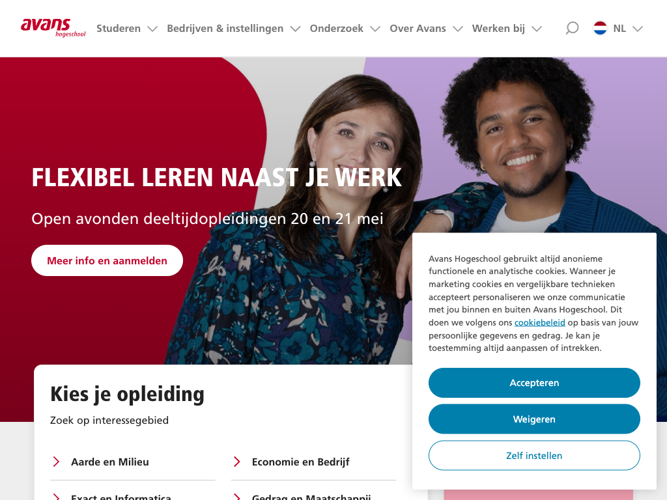Select the Studeren menu item
The image size is (667, 500).
click(119, 29)
